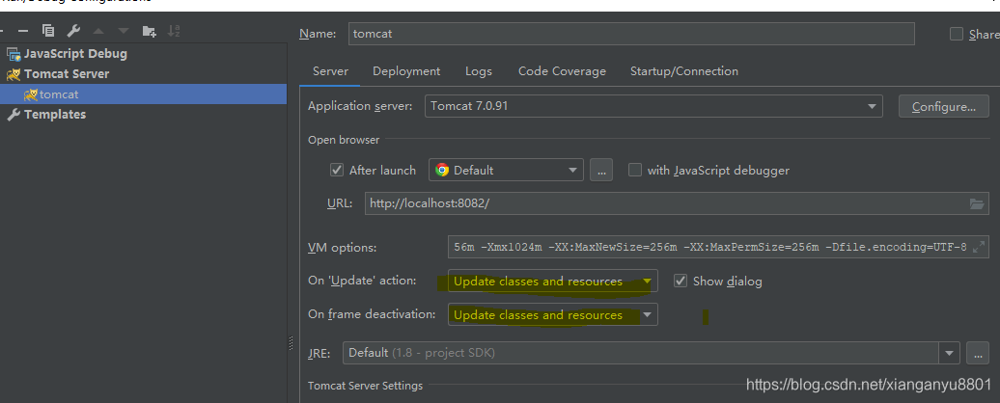Click the Open browser section label
This screenshot has height=403, width=1000.
click(344, 140)
